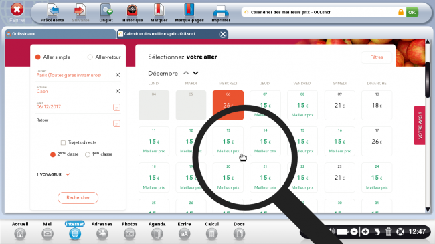Print the page with the Imprimer icon
This screenshot has height=244, width=435.
pos(221,11)
